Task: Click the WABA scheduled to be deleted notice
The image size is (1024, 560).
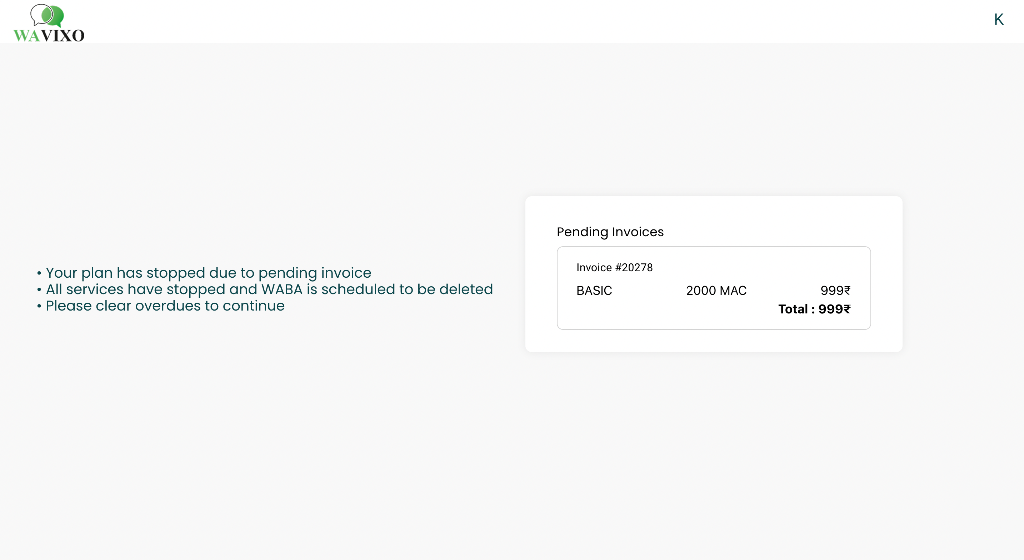Action: point(269,289)
